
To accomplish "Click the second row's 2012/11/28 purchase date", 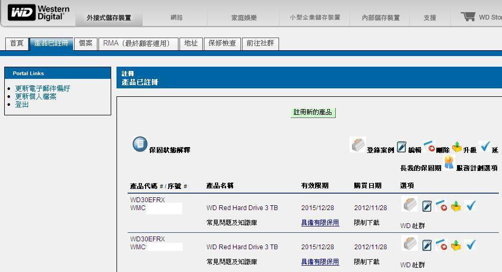I will click(x=371, y=247).
